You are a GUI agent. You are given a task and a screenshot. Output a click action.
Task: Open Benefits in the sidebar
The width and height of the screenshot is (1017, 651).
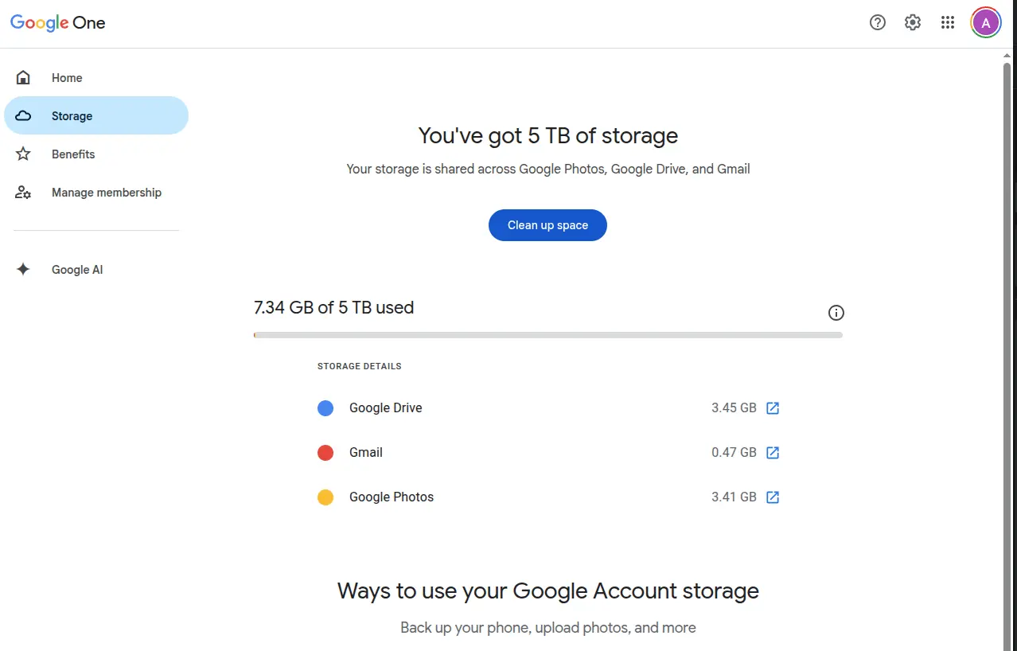[96, 154]
